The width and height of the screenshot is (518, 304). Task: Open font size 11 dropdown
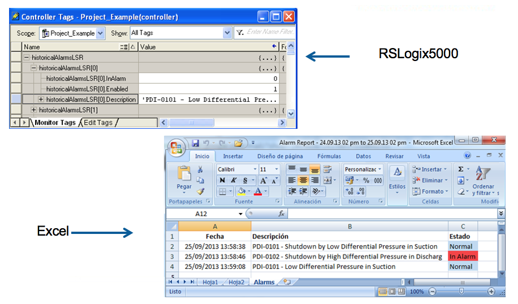point(277,169)
